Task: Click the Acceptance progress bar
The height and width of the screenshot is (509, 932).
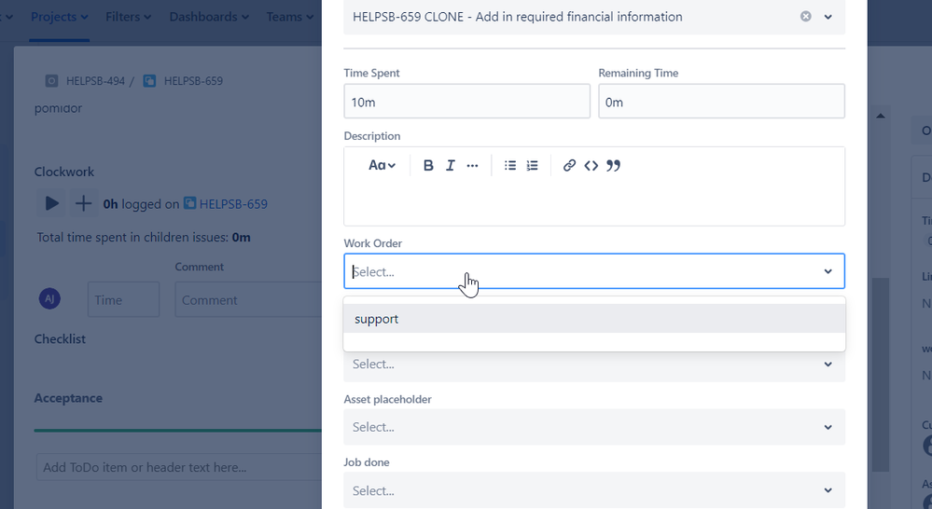Action: 177,430
